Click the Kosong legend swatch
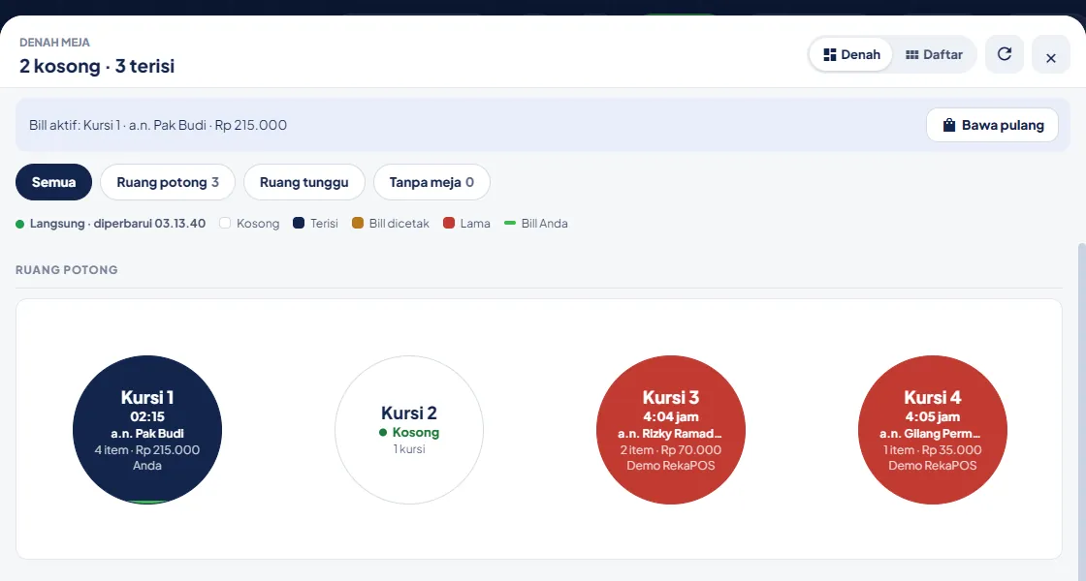The height and width of the screenshot is (581, 1086). tap(225, 223)
